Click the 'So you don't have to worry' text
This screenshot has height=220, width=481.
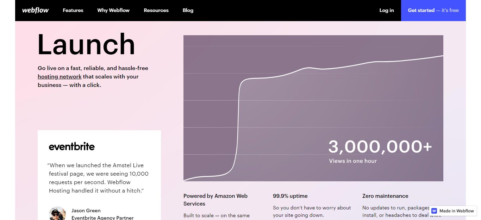point(312,211)
